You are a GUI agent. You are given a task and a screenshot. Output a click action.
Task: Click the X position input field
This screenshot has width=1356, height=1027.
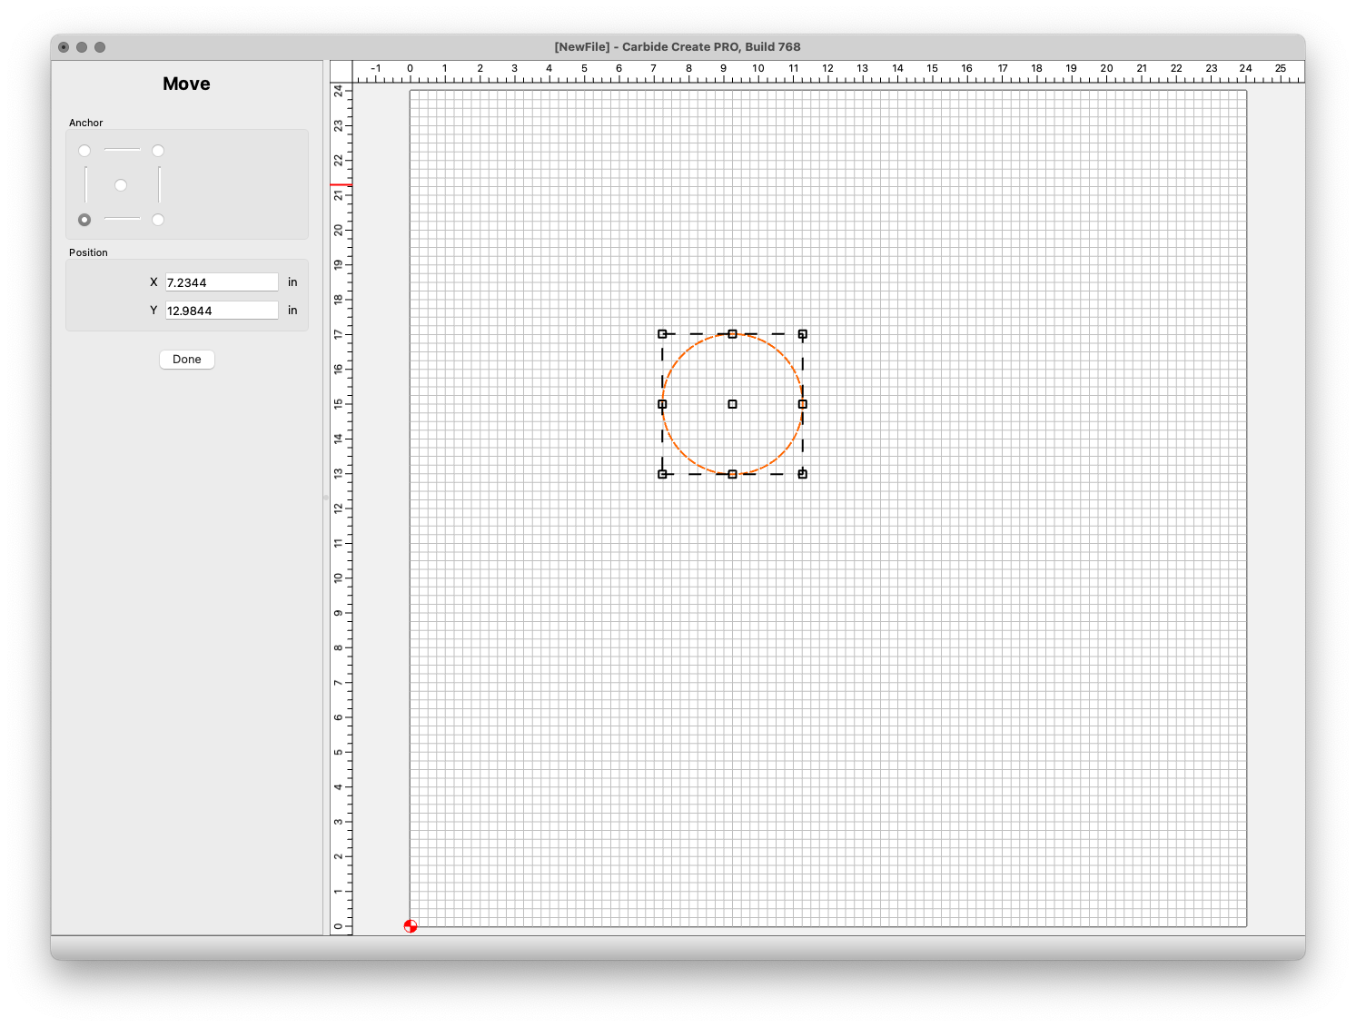pos(222,282)
